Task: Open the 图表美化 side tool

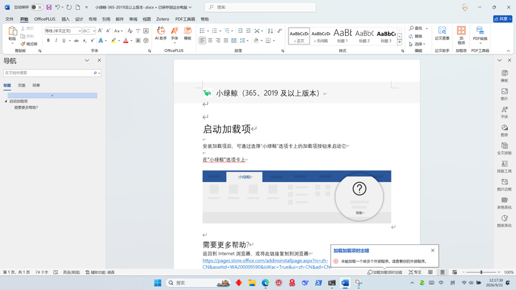Action: click(504, 221)
